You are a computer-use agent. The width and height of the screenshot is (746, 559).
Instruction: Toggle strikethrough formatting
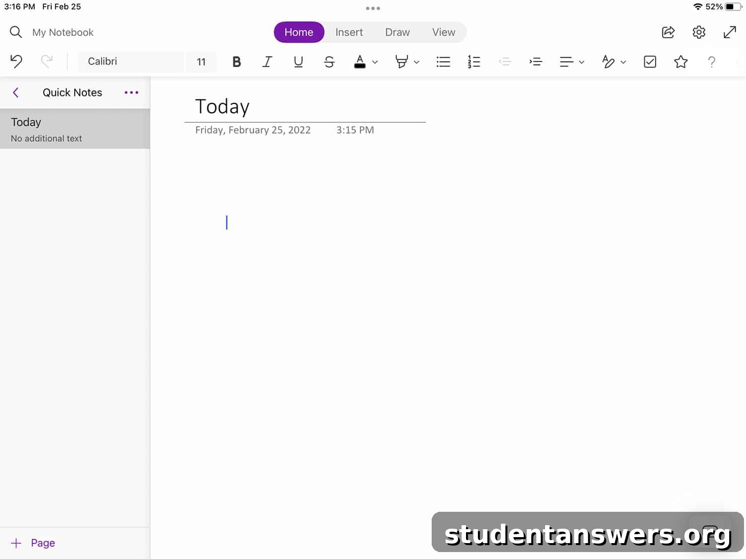pyautogui.click(x=329, y=62)
